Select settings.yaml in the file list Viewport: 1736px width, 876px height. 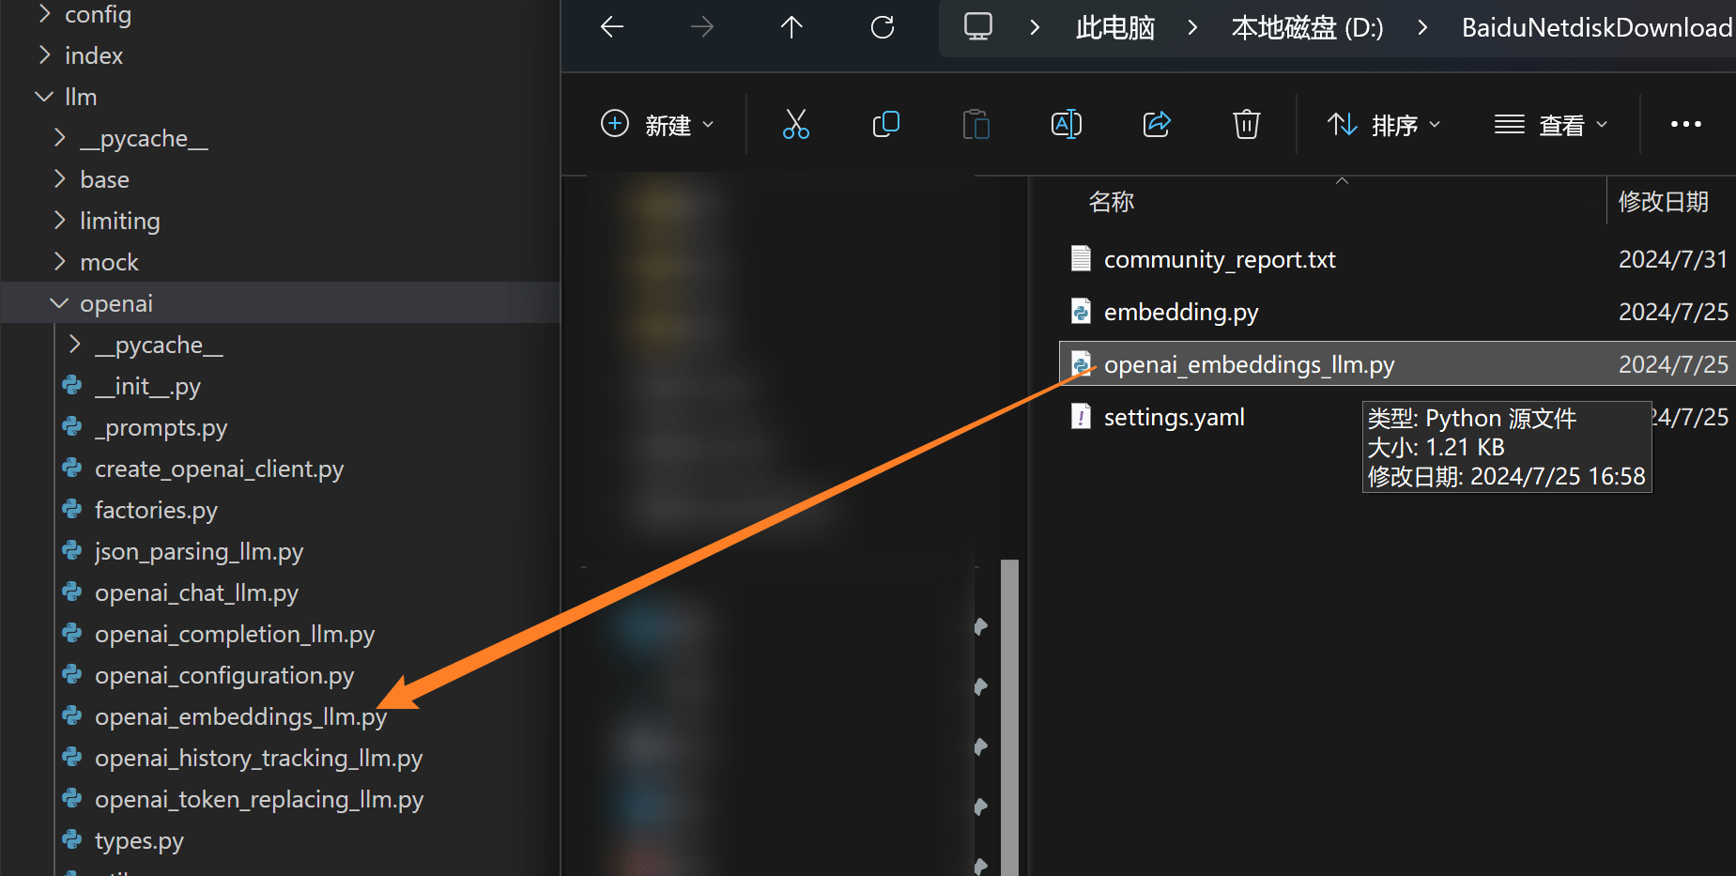pos(1174,417)
